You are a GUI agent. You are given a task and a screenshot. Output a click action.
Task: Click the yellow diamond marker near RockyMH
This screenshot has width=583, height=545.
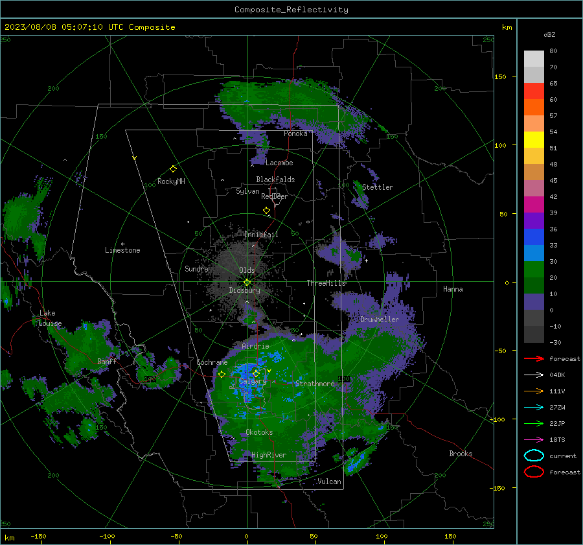point(173,169)
